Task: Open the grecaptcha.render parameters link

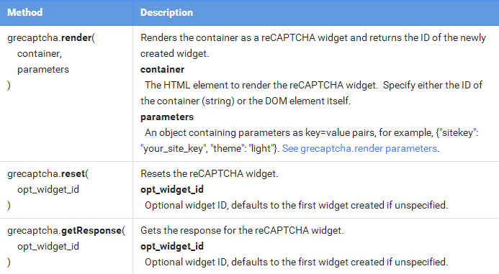Action: pos(359,148)
